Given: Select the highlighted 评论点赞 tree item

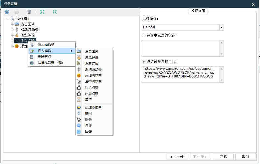Looking at the screenshot, I should (25, 40).
